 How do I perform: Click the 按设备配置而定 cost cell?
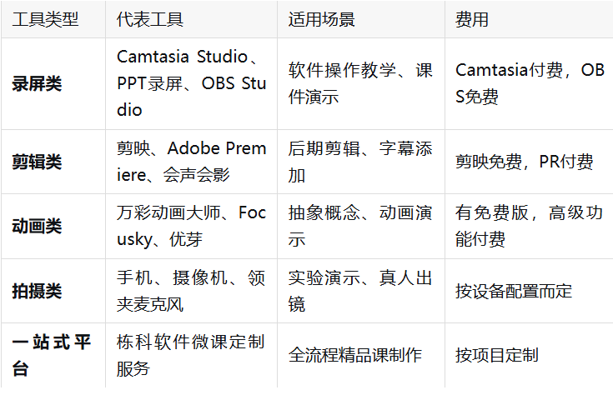point(529,291)
